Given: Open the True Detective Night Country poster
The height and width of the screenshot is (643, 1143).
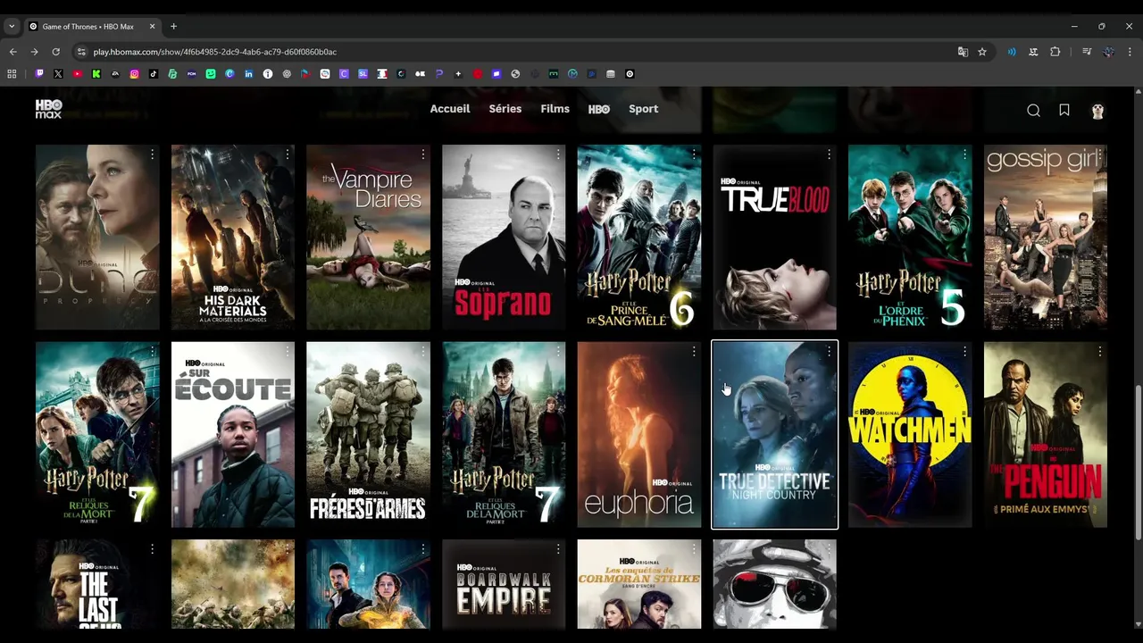Looking at the screenshot, I should (774, 434).
